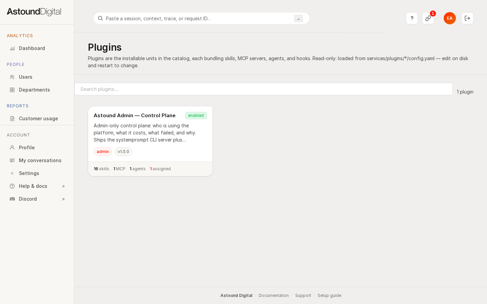Click Astound Digital in the footer
487x304 pixels.
click(x=236, y=296)
